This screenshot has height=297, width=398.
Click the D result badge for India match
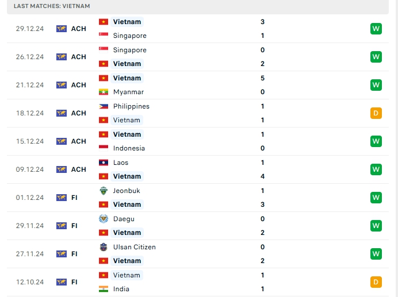376,282
